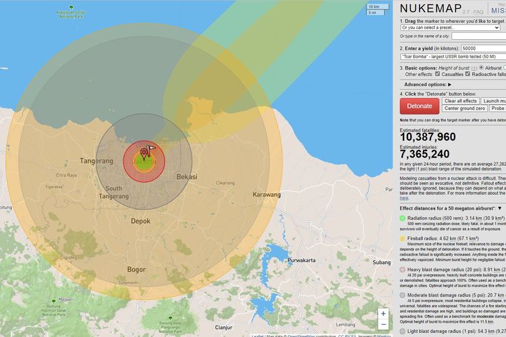Click the green Radiation radius legend circle
The height and width of the screenshot is (337, 506).
(403, 218)
